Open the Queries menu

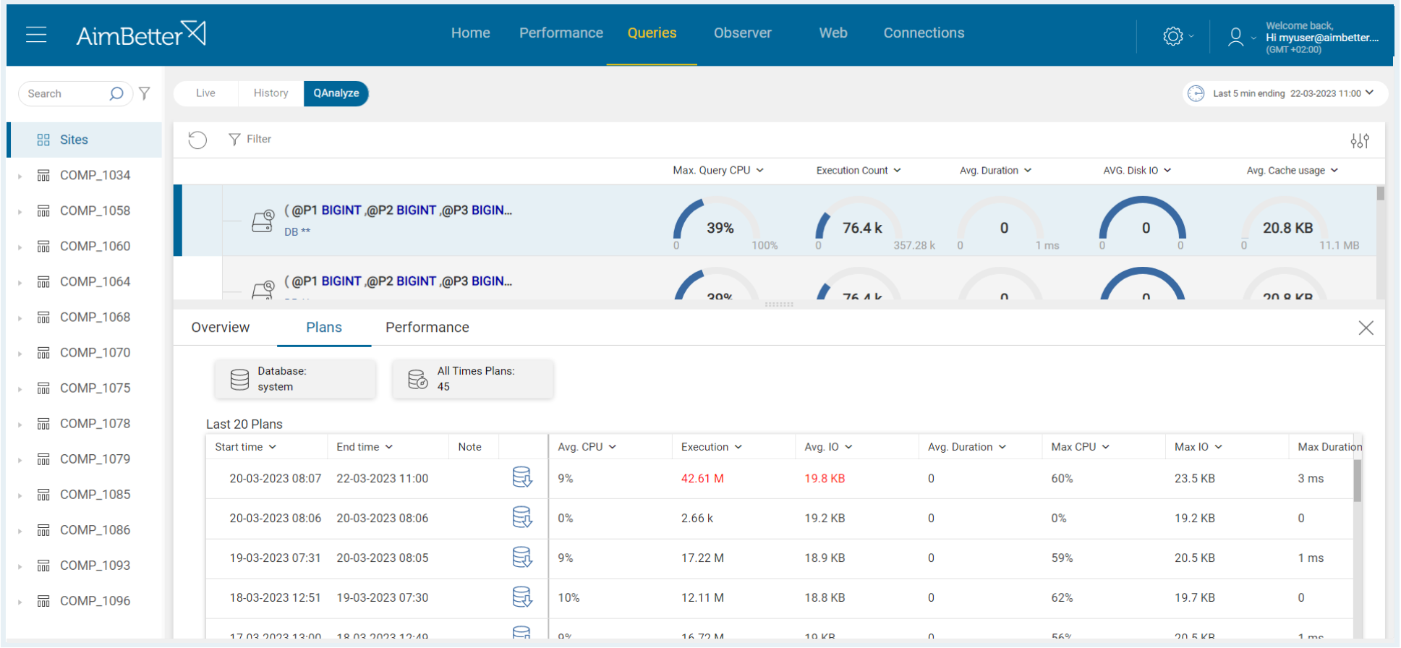coord(652,33)
